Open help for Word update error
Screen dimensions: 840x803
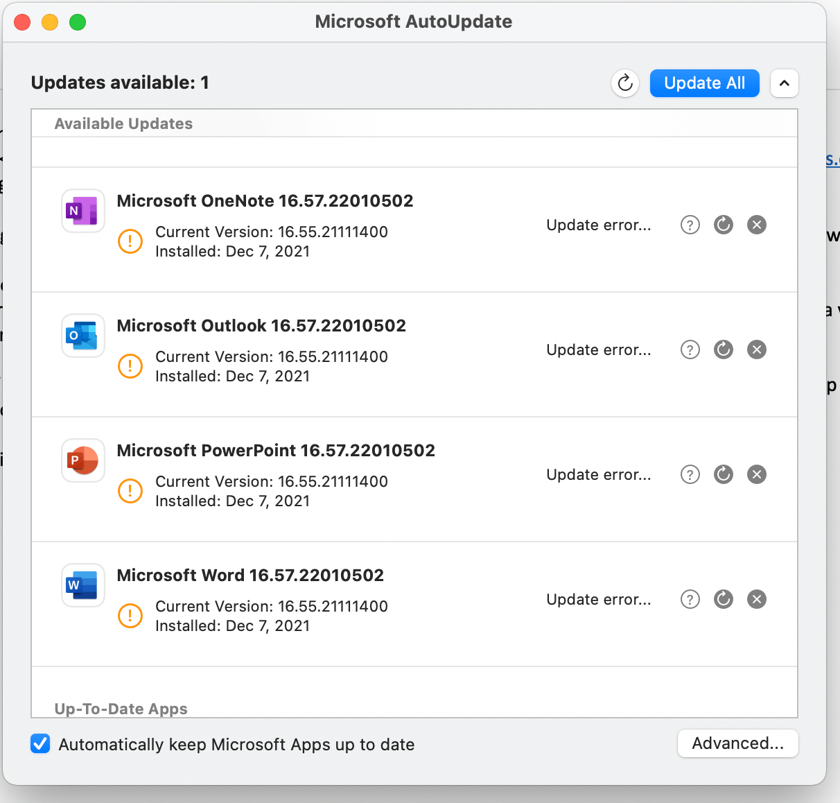point(690,599)
